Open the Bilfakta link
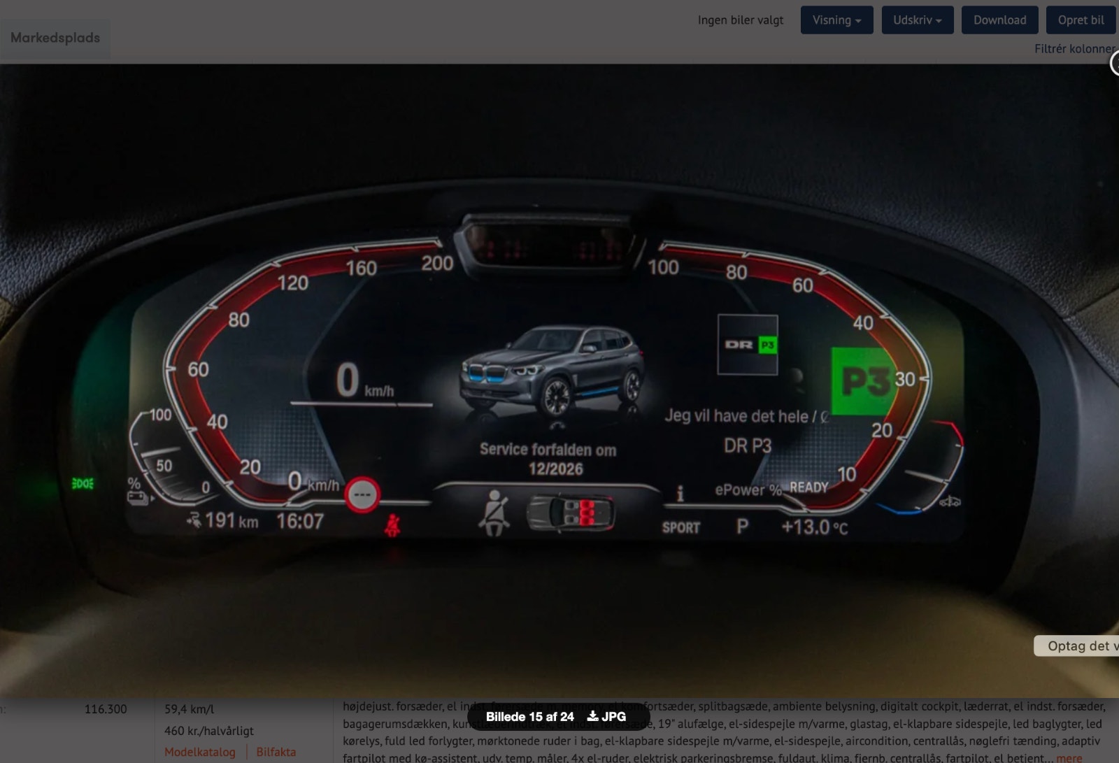 pos(276,752)
